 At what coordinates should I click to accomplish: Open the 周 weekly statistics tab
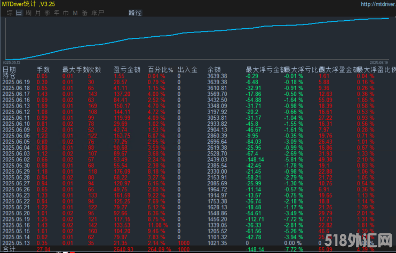click(x=28, y=12)
